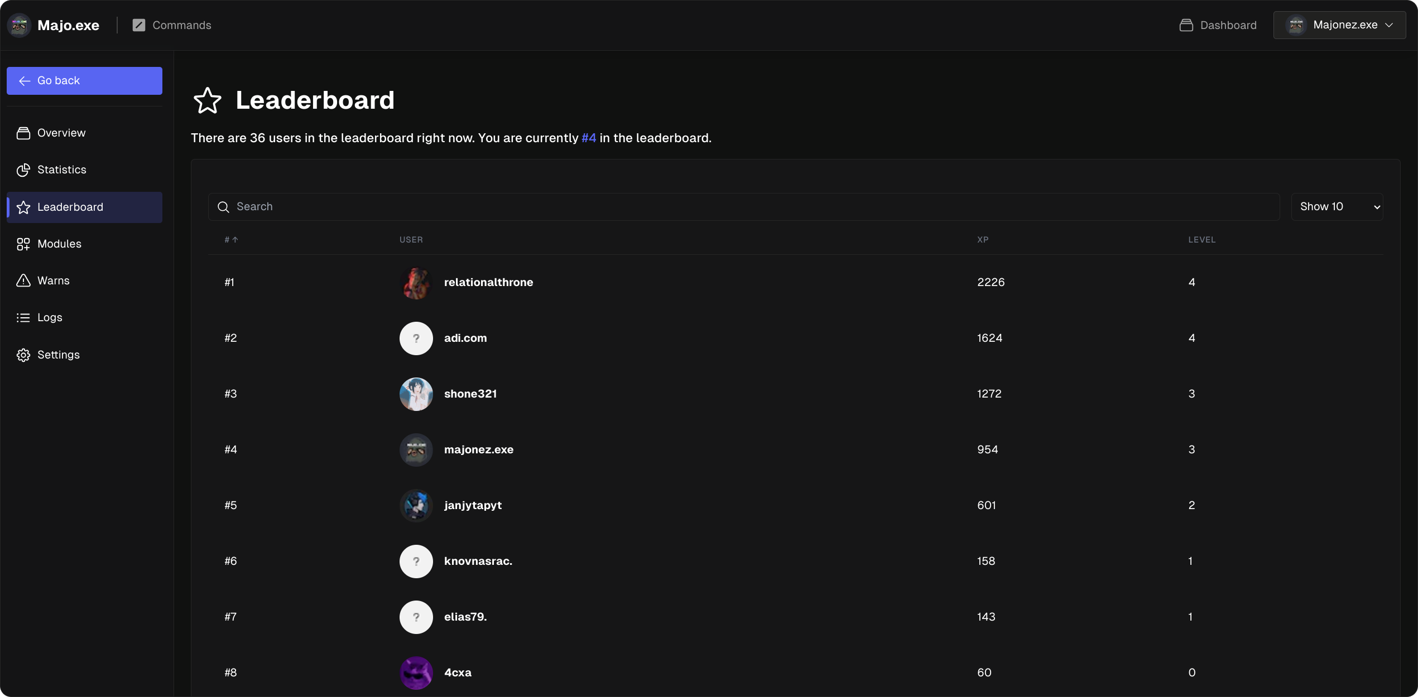Sort by the XP column header
Screen dimensions: 1418x697
pos(982,239)
